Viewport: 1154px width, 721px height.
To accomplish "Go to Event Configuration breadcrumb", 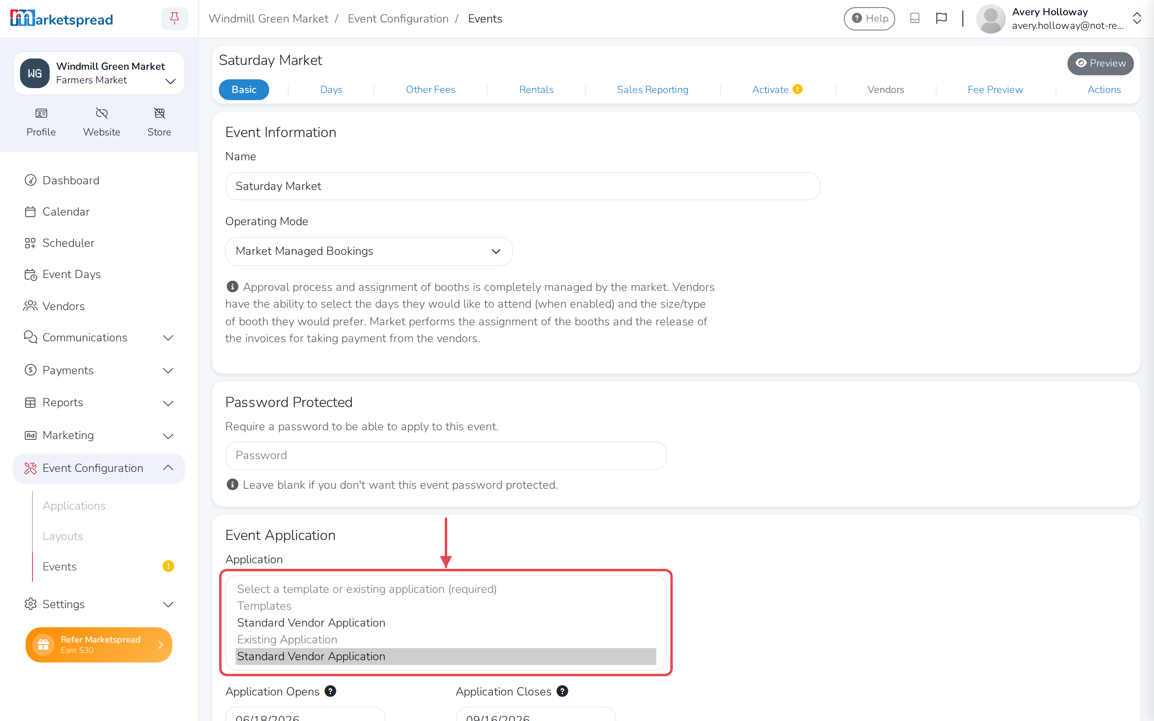I will 398,18.
